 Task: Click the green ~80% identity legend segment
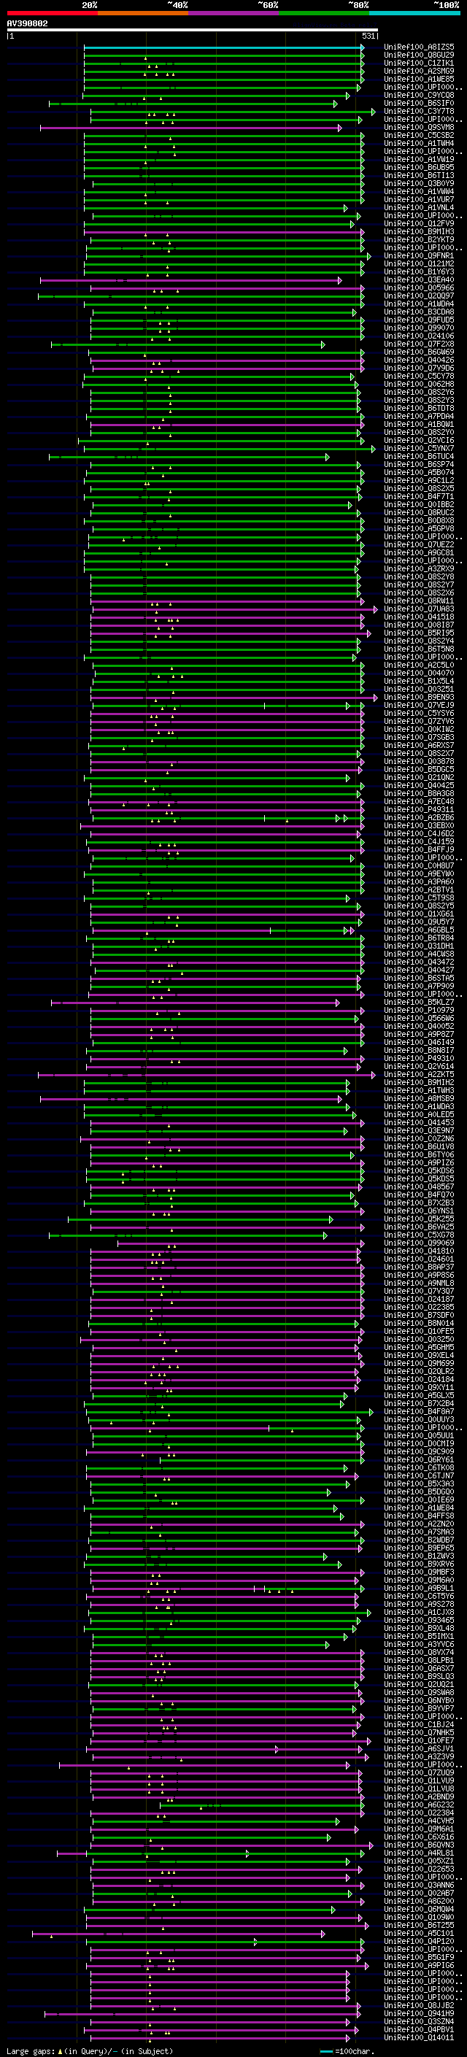coord(324,13)
